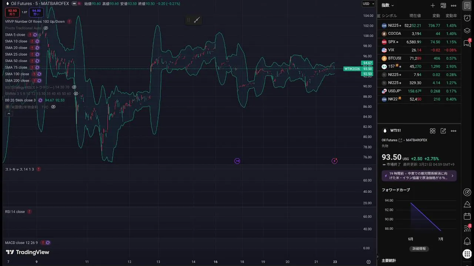Screen dimensions: 474x266
Task: Click the red 92.93 sell button
Action: (12, 13)
